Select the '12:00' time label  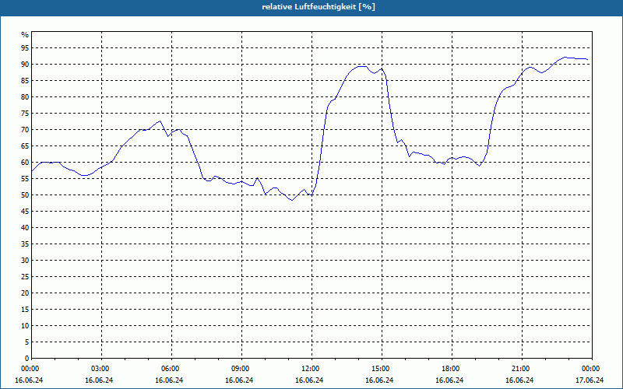point(312,369)
